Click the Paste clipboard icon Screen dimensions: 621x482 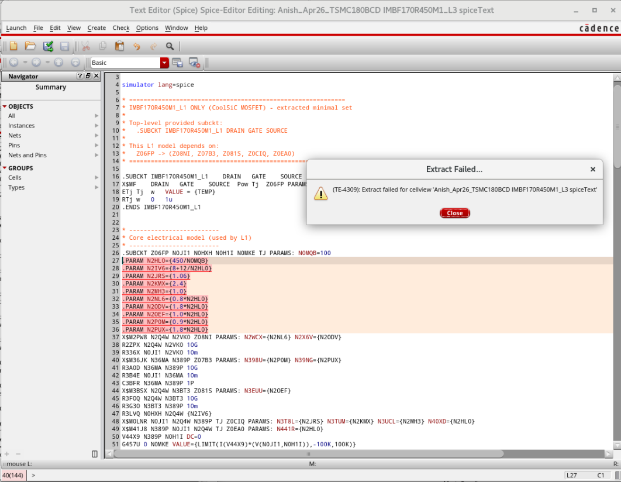click(x=119, y=46)
